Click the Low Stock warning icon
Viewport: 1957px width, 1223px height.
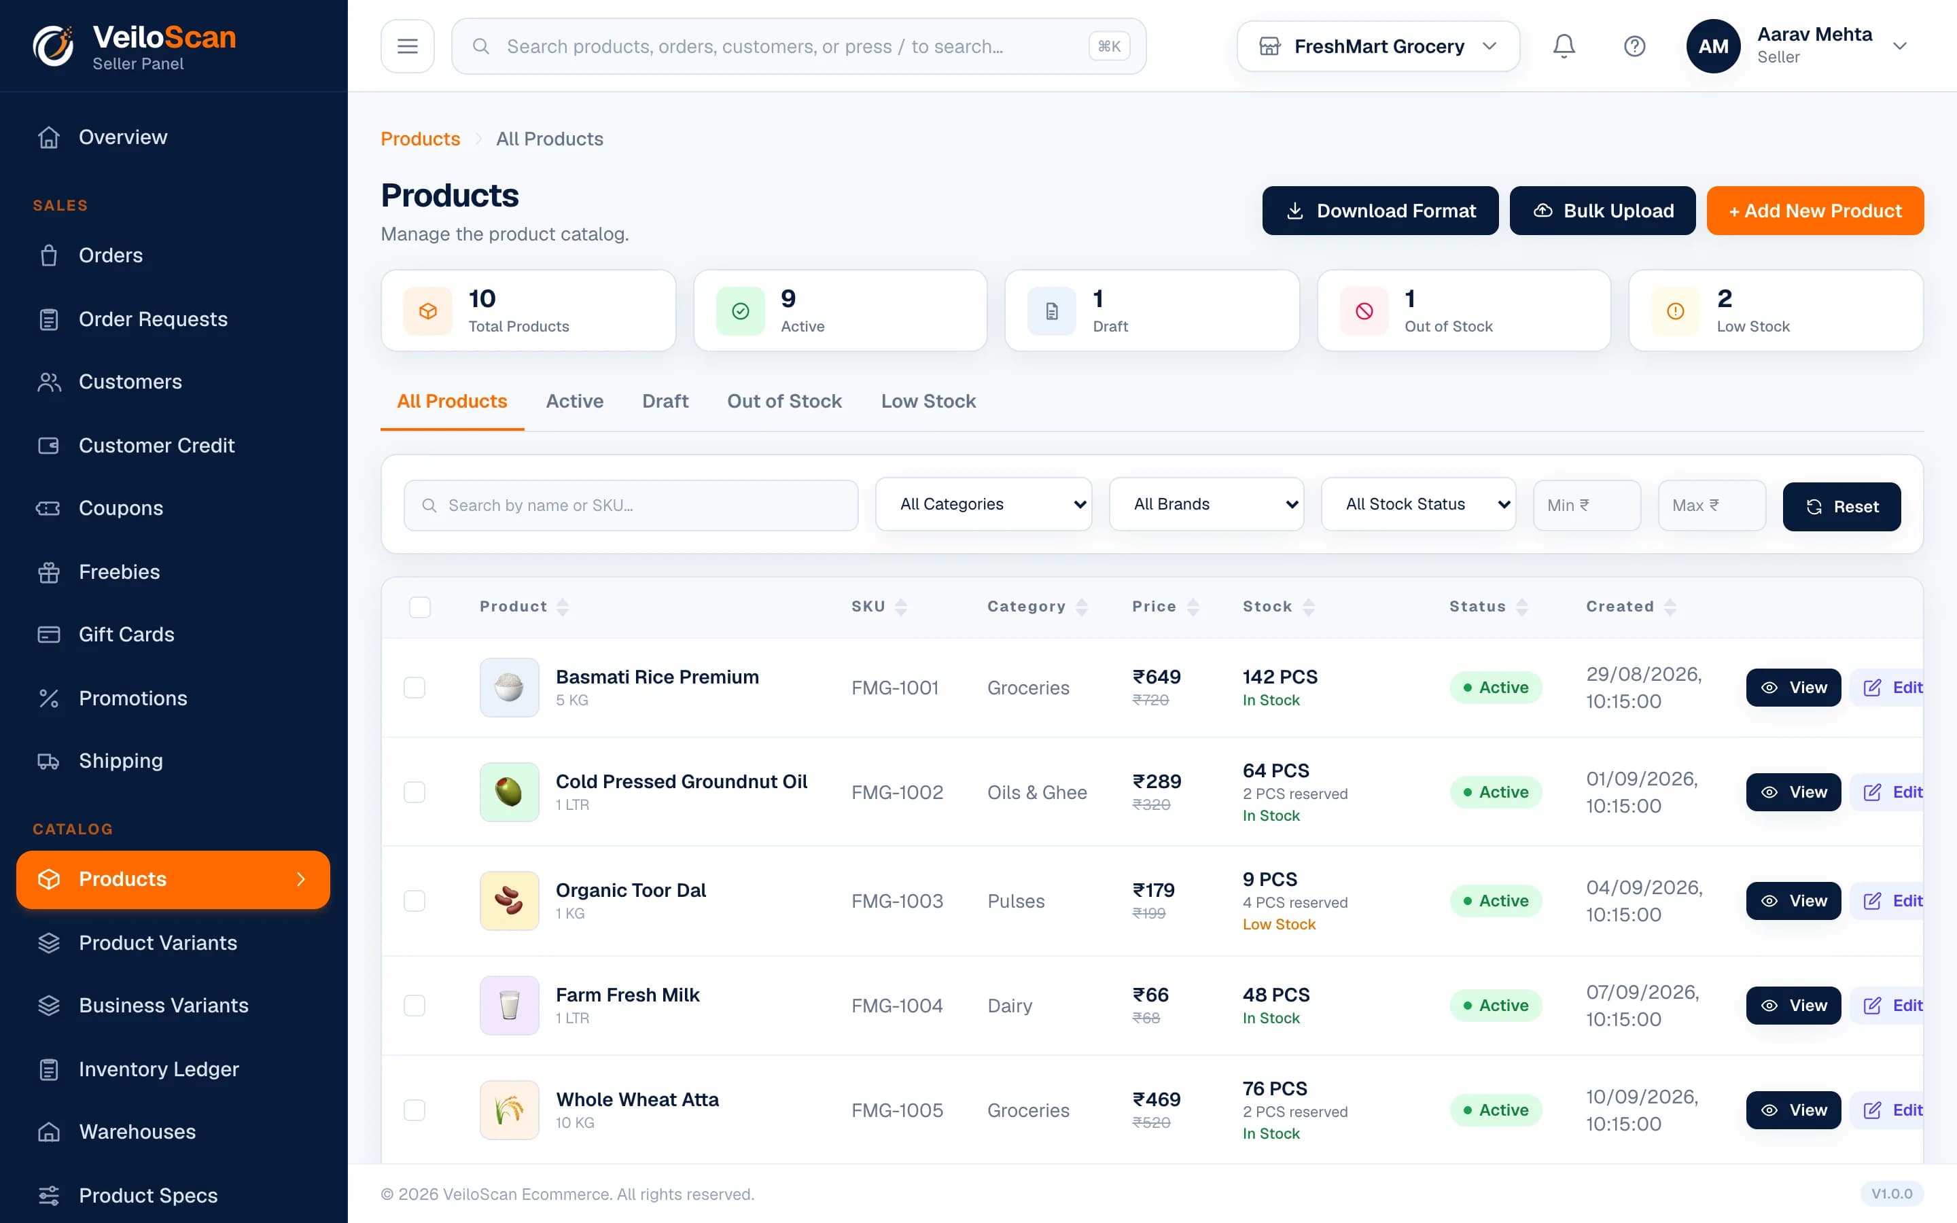tap(1676, 311)
